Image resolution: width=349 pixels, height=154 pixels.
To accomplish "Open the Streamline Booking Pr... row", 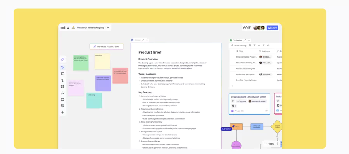I will pyautogui.click(x=246, y=63).
